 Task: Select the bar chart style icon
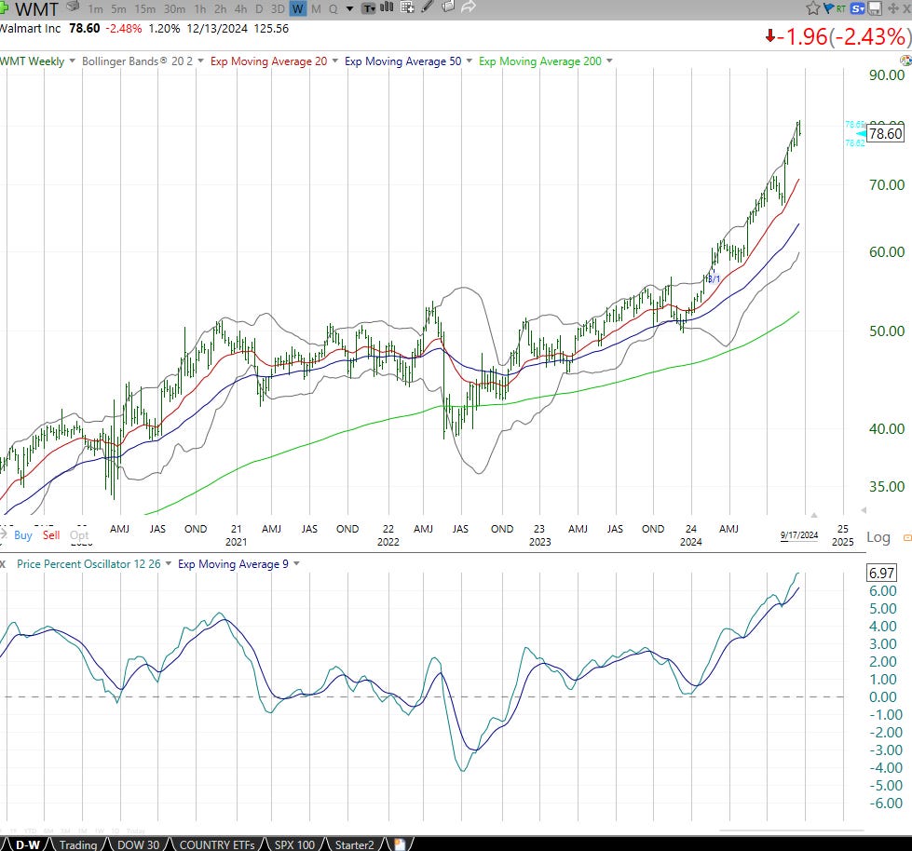(x=387, y=7)
